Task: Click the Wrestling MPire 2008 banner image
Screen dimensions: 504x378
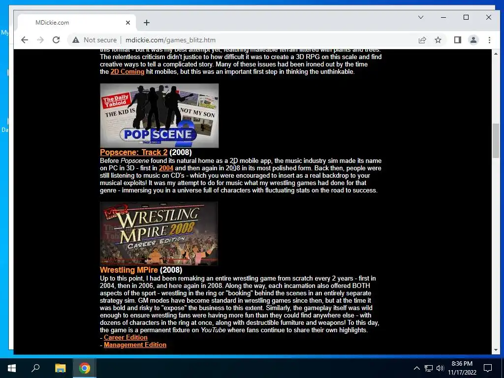Action: [159, 234]
